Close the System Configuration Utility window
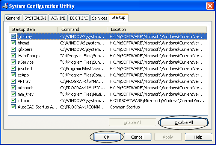216x145 pixels. click(210, 6)
